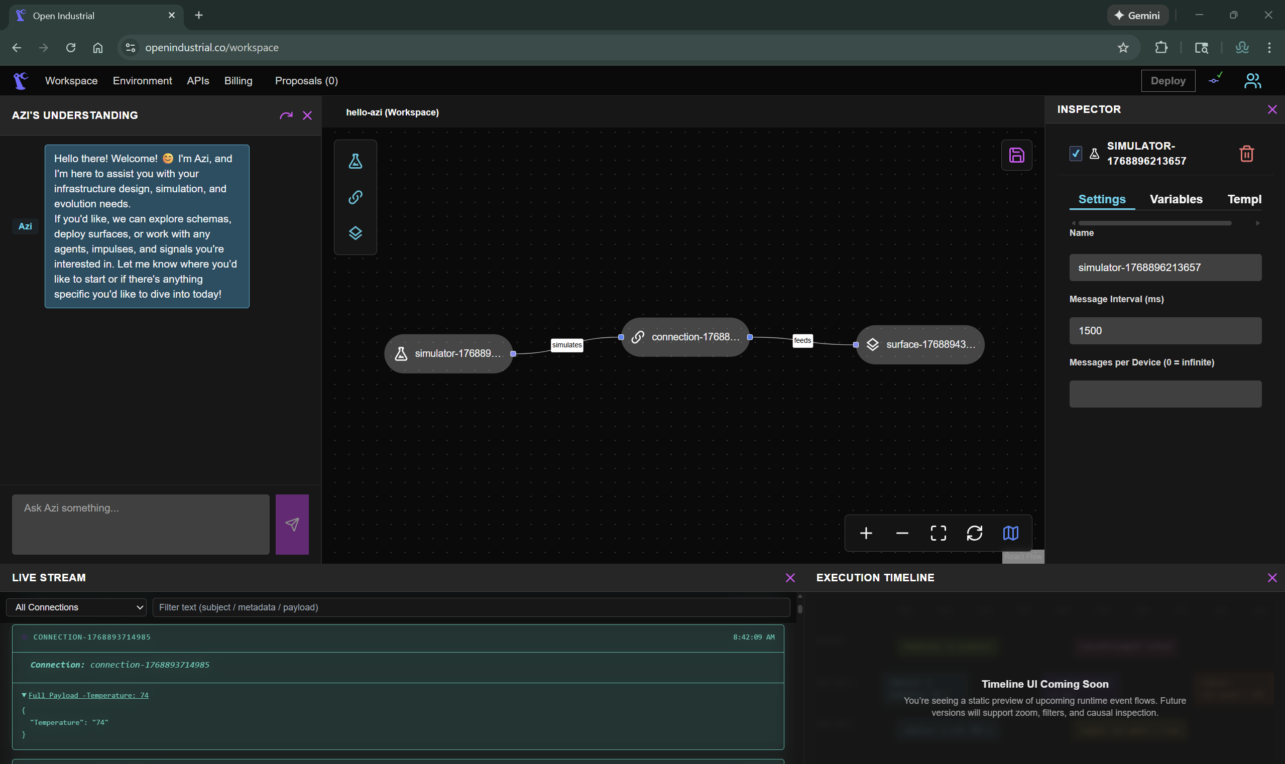Click the redo arrow in Azi panel
Viewport: 1285px width, 764px height.
[x=286, y=115]
